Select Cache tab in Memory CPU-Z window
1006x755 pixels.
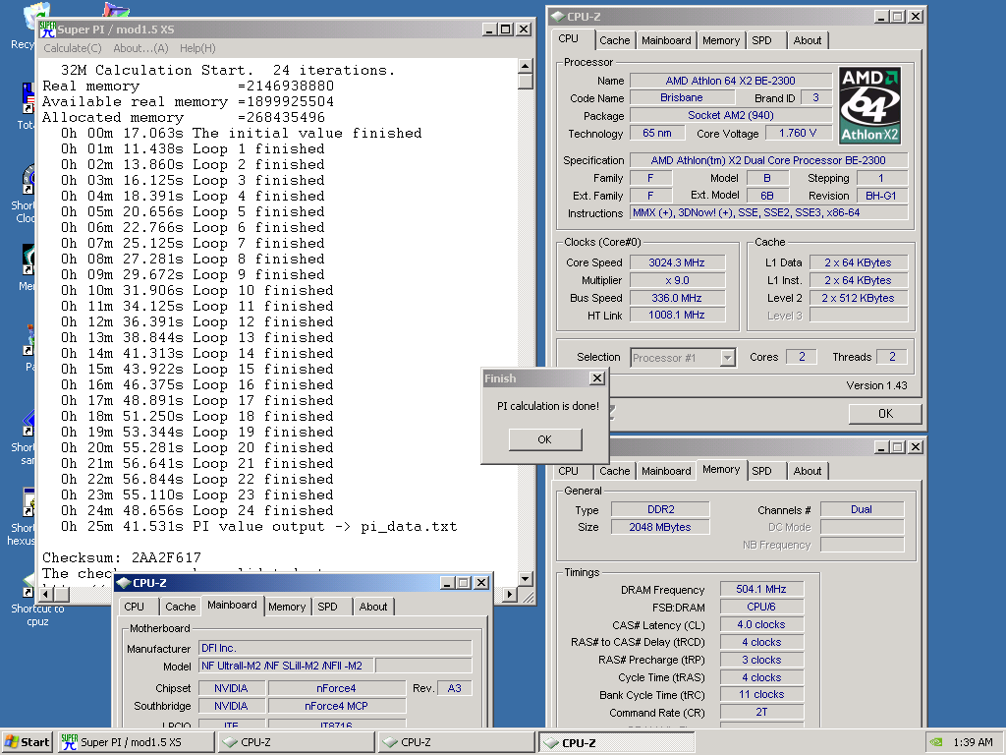pos(615,471)
